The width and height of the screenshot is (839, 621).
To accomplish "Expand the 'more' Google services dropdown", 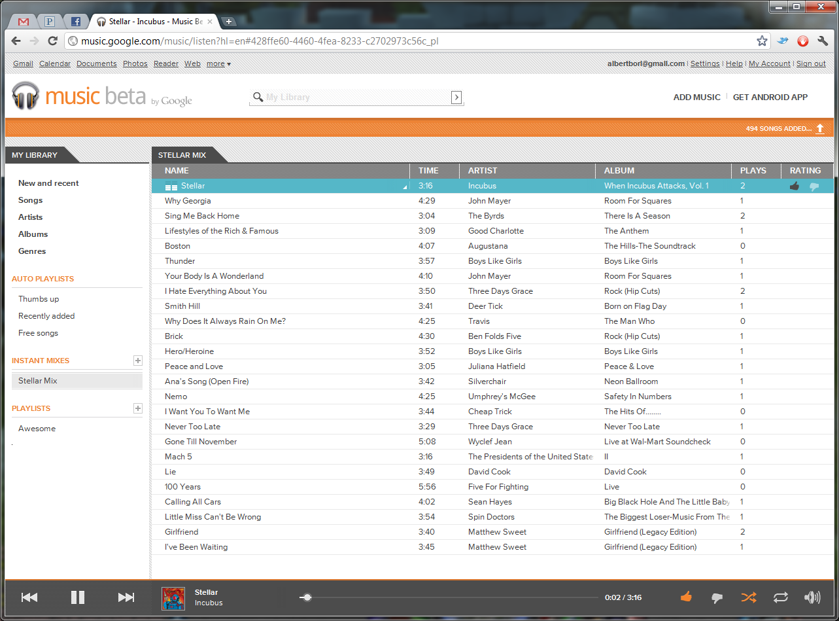I will [218, 64].
